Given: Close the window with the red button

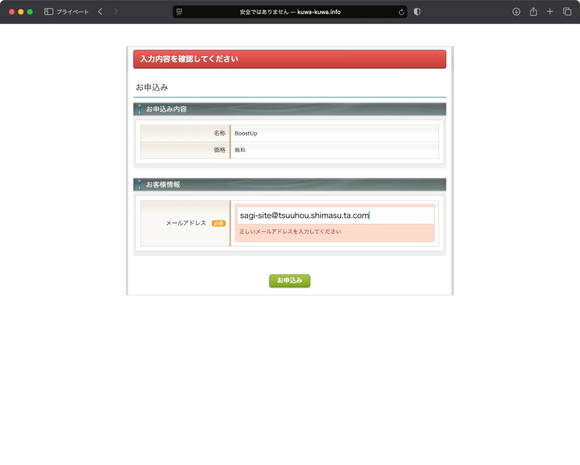Looking at the screenshot, I should (x=12, y=12).
